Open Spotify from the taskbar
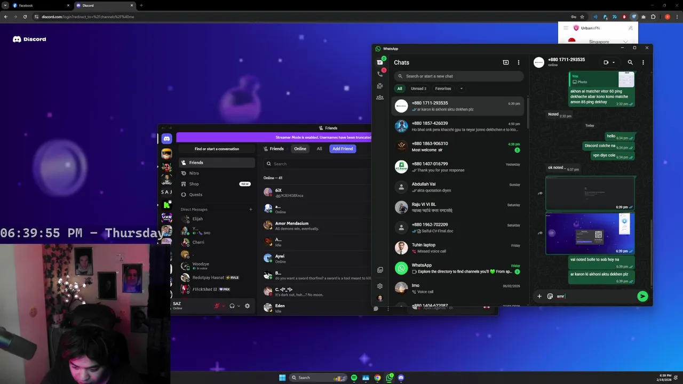 click(x=354, y=378)
